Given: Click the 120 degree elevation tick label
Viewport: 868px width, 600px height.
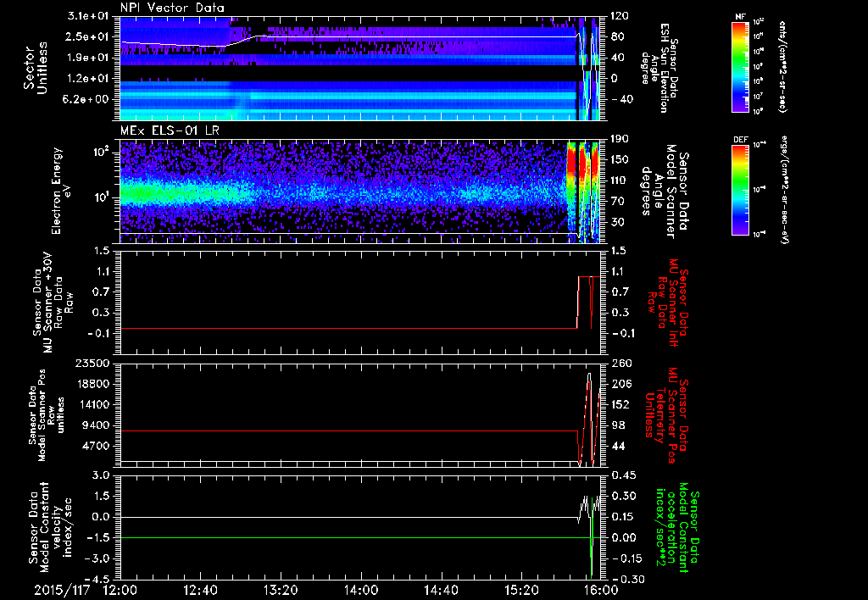Looking at the screenshot, I should tap(620, 16).
